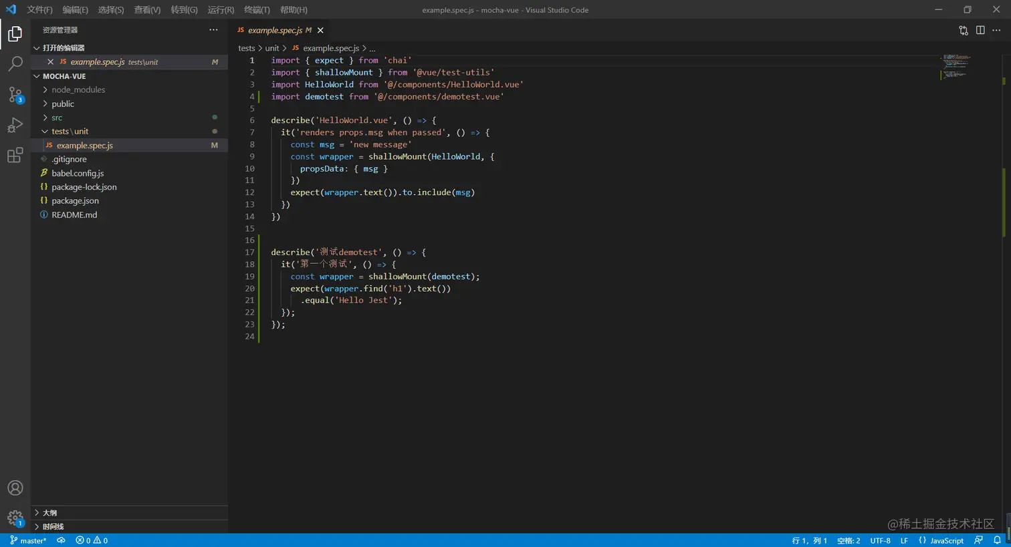Click the open changes compare icon
Screen dimensions: 1011x547
tap(964, 30)
